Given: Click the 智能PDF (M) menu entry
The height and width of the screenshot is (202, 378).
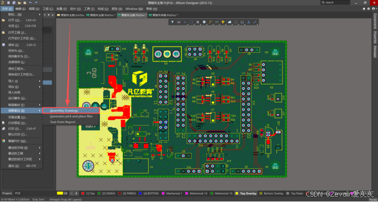Looking at the screenshot, I should [22, 141].
